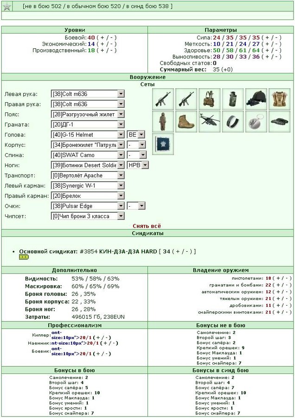Decrease снайперскими винтовками skill with minus link
The image size is (295, 418).
tap(287, 312)
